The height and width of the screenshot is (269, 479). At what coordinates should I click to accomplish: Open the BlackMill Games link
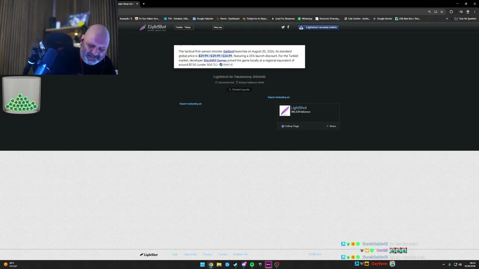click(x=215, y=60)
